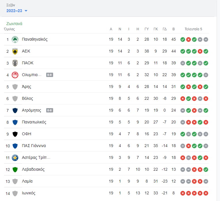Click the Τελευταία 5 column header

[x=193, y=29]
